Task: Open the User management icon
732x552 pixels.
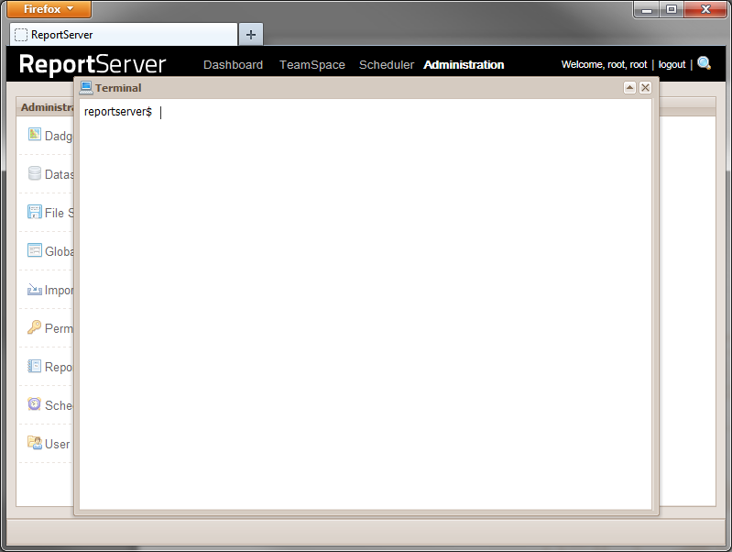Action: [35, 442]
